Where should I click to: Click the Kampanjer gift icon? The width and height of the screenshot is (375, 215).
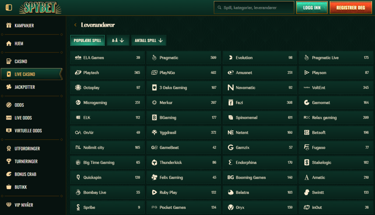pos(9,25)
